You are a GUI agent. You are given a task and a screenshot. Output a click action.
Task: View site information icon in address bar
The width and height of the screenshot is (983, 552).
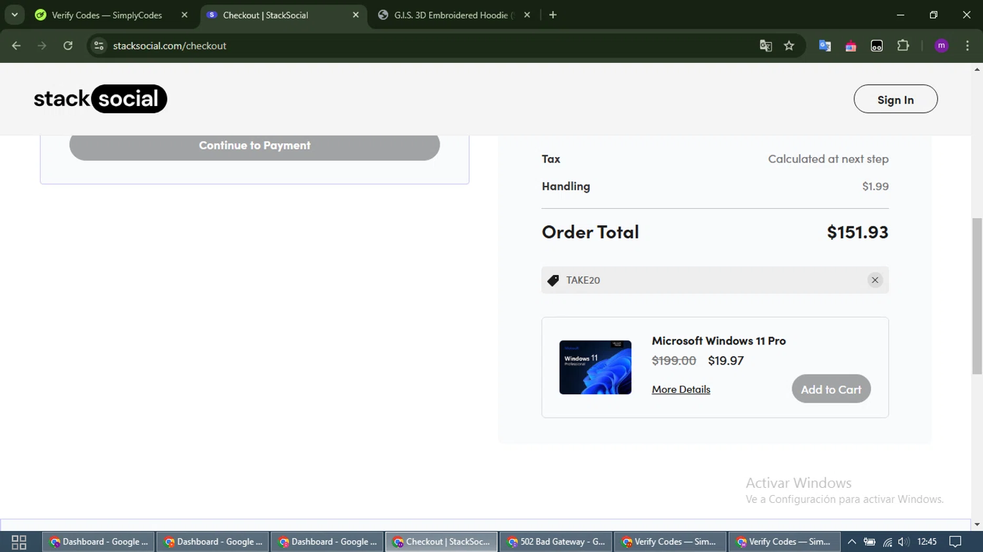[99, 46]
